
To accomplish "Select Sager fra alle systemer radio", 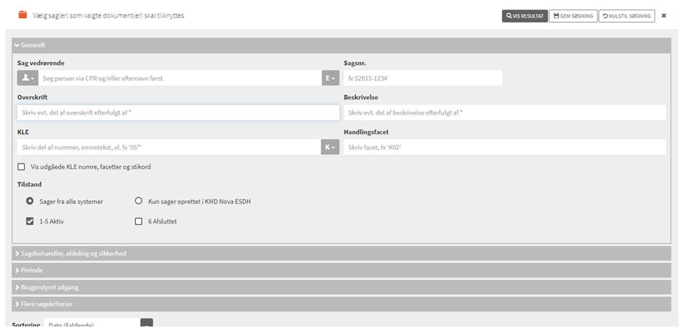I will click(30, 201).
